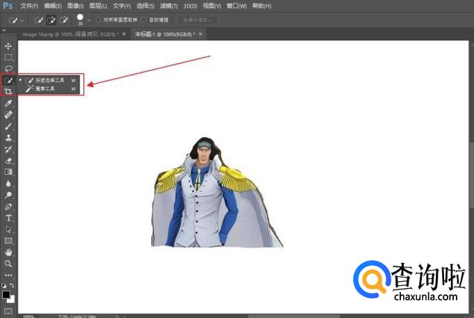Viewport: 474px width, 318px height.
Task: Click the Quick Selection tool in the toolbox
Action: (8, 81)
